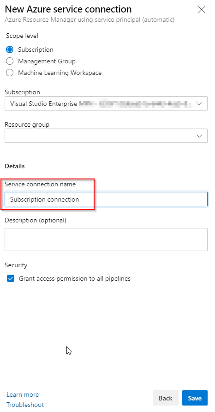Click the 'Resource group' field label
Image resolution: width=215 pixels, height=412 pixels.
(x=27, y=124)
